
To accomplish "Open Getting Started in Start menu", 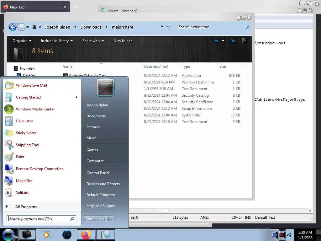I will 42,97.
